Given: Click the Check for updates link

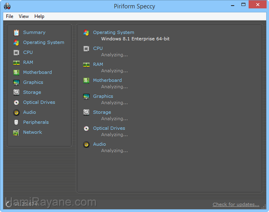Looking at the screenshot, I should point(236,204).
